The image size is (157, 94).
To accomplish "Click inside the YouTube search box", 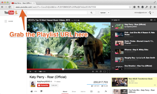I will pos(57,13).
